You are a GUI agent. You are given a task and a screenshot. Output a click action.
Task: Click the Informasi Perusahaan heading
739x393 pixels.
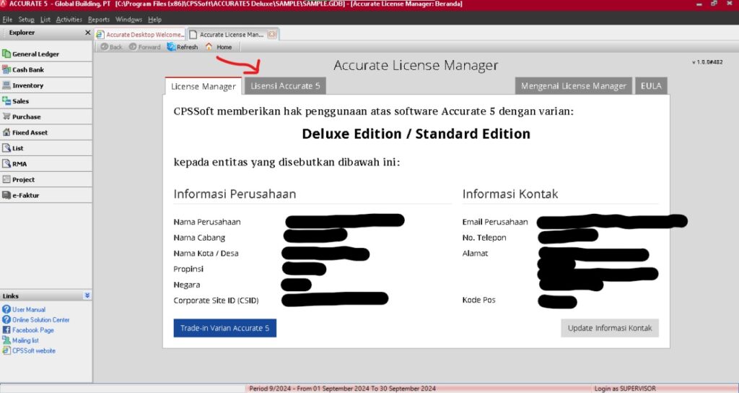pyautogui.click(x=235, y=194)
